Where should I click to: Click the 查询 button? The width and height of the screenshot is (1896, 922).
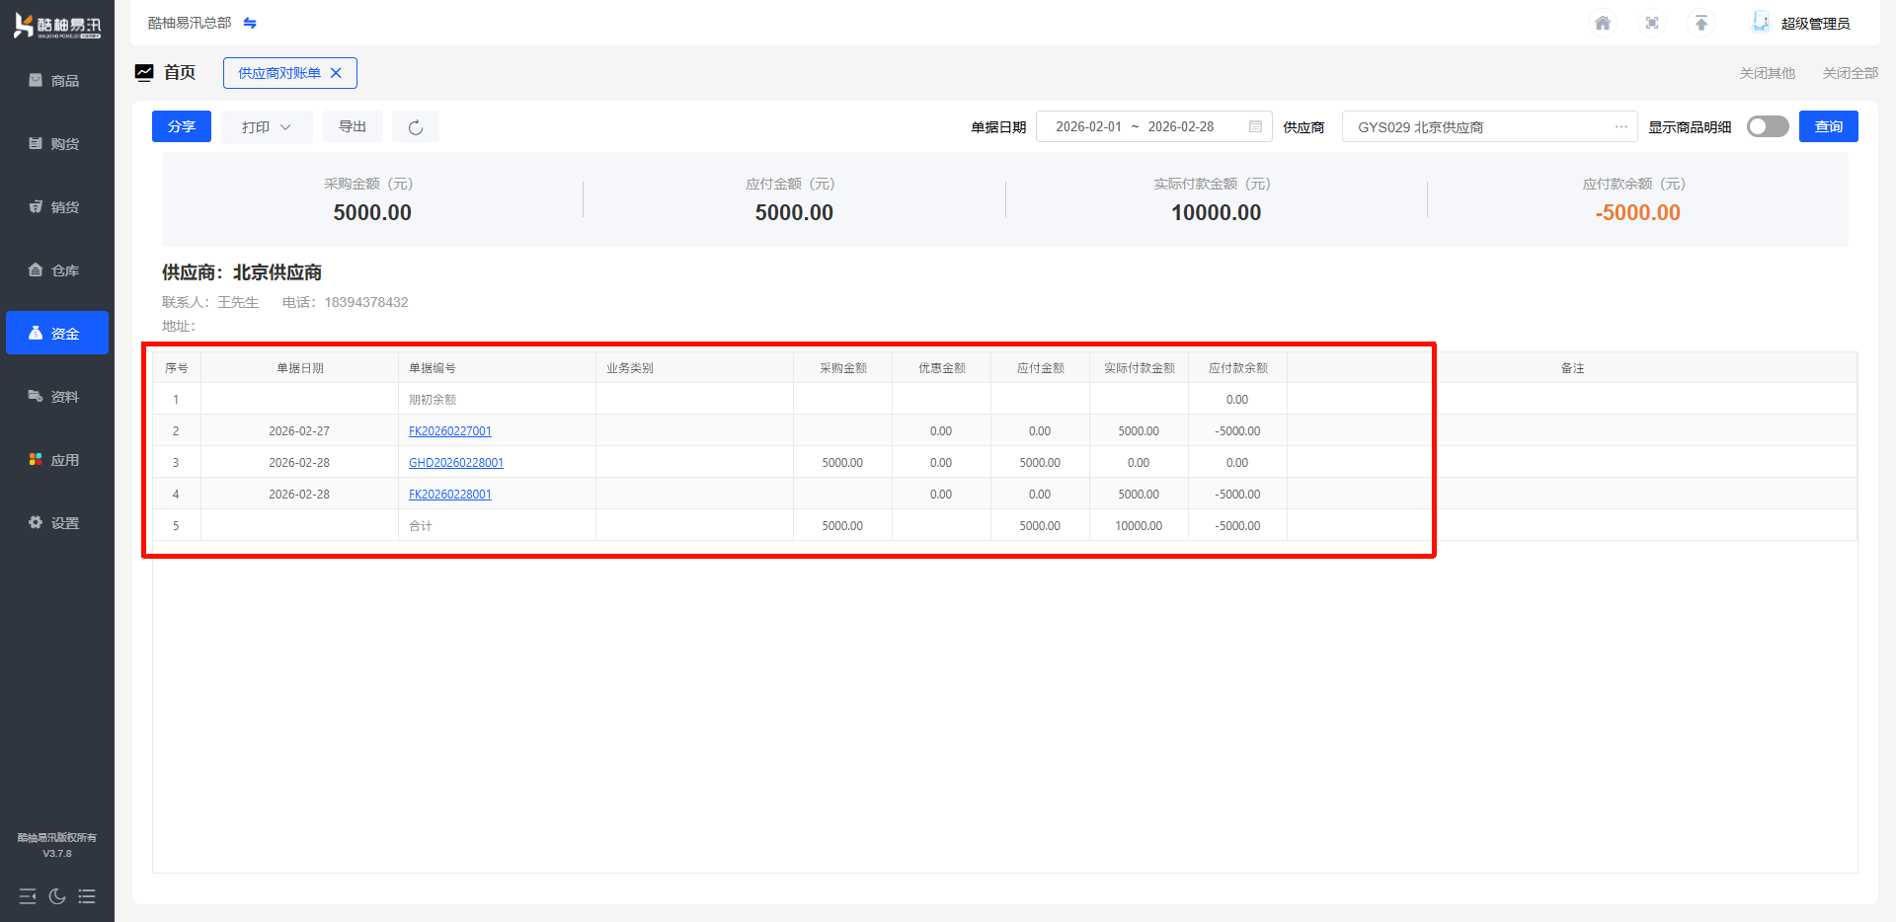(x=1828, y=126)
